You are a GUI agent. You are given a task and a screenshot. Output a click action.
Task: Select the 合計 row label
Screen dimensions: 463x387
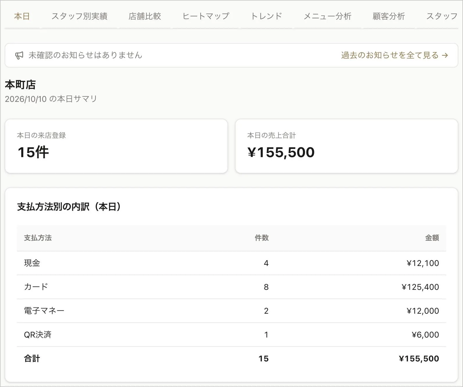(32, 358)
